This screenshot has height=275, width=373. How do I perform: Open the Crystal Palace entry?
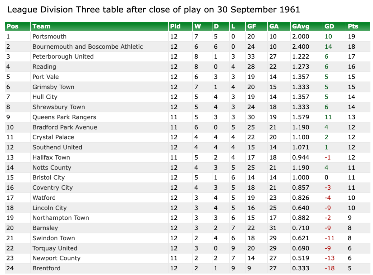tap(53, 137)
